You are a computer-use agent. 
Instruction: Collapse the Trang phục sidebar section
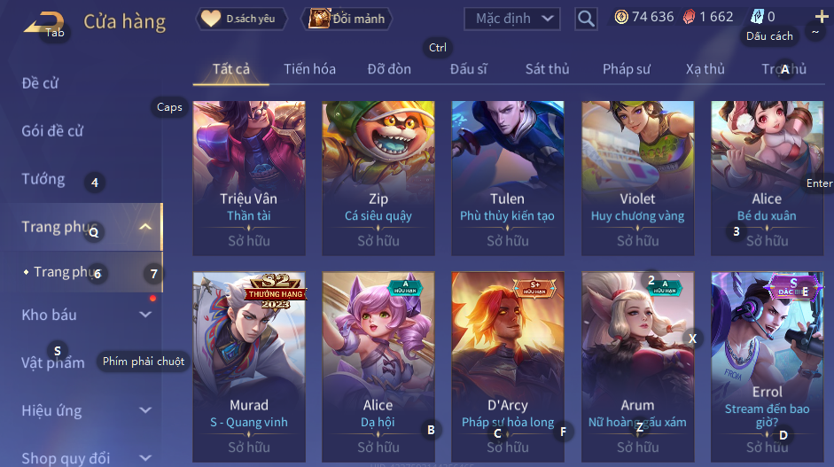coord(145,227)
